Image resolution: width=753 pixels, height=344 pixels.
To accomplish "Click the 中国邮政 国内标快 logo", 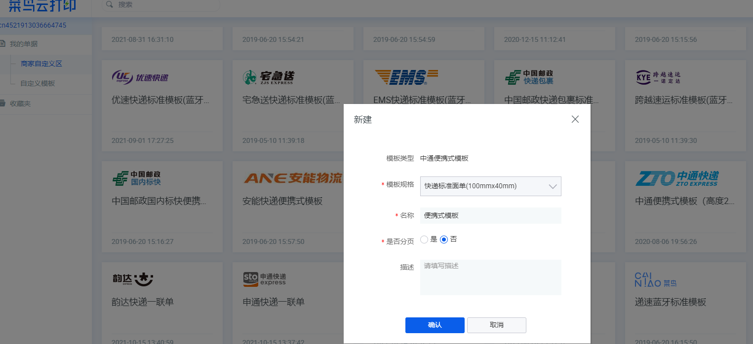I will click(x=136, y=178).
